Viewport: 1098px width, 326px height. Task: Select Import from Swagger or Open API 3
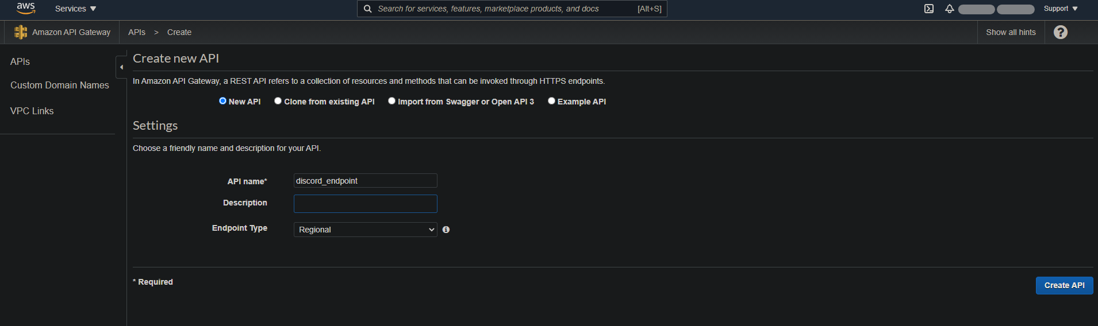coord(391,101)
